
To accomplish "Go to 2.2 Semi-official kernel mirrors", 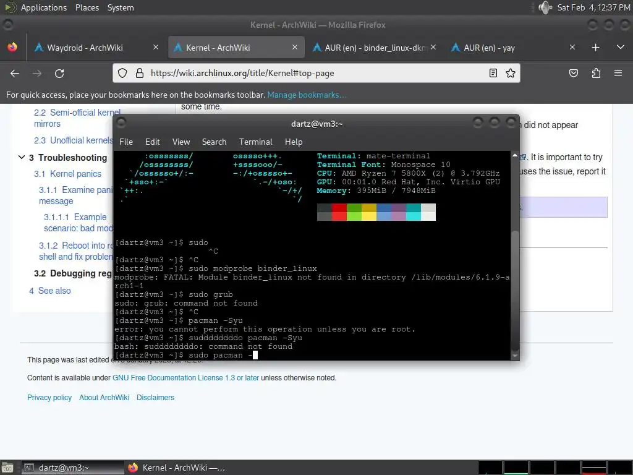I will [x=77, y=118].
